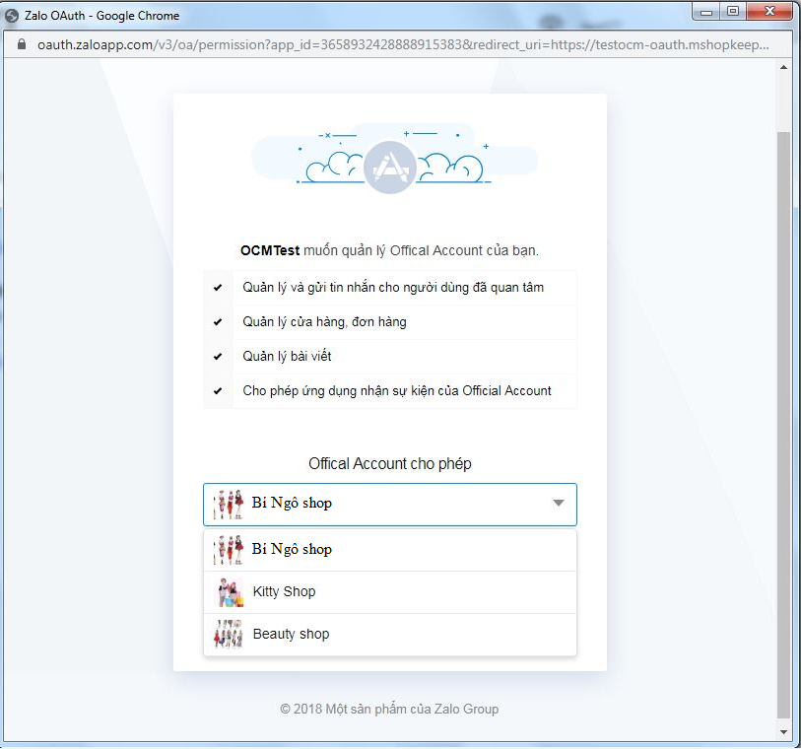
Task: Click the app logo icon between the clouds
Action: (x=390, y=168)
